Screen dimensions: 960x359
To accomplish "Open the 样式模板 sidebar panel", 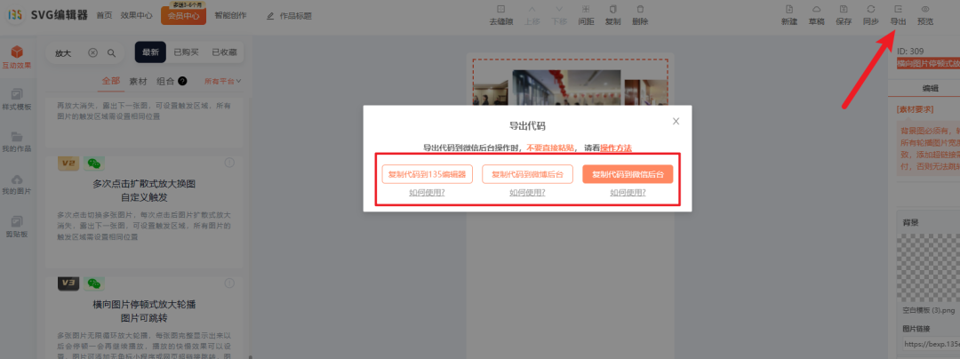I will pyautogui.click(x=17, y=99).
